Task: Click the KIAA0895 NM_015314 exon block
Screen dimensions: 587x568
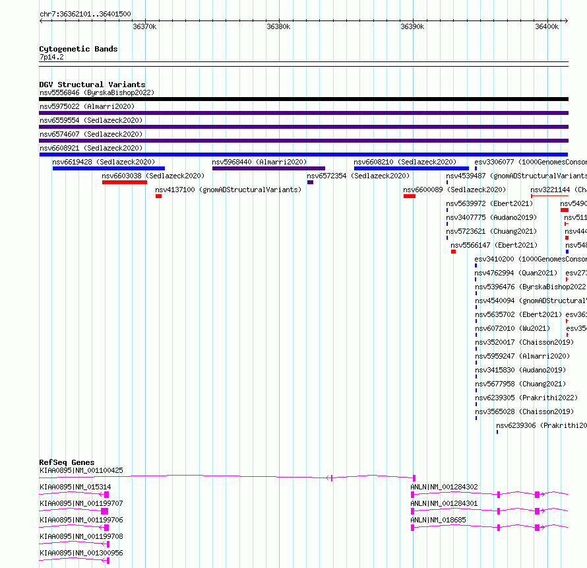Action: [x=107, y=495]
